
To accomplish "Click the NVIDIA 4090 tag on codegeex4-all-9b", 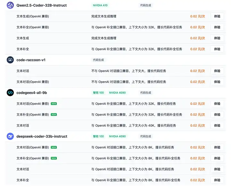I will (x=117, y=93).
